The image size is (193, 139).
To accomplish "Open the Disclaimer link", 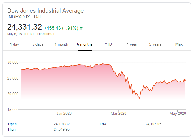I will pyautogui.click(x=46, y=34).
